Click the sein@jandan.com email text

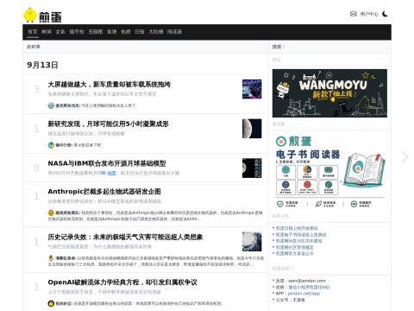[307, 281]
